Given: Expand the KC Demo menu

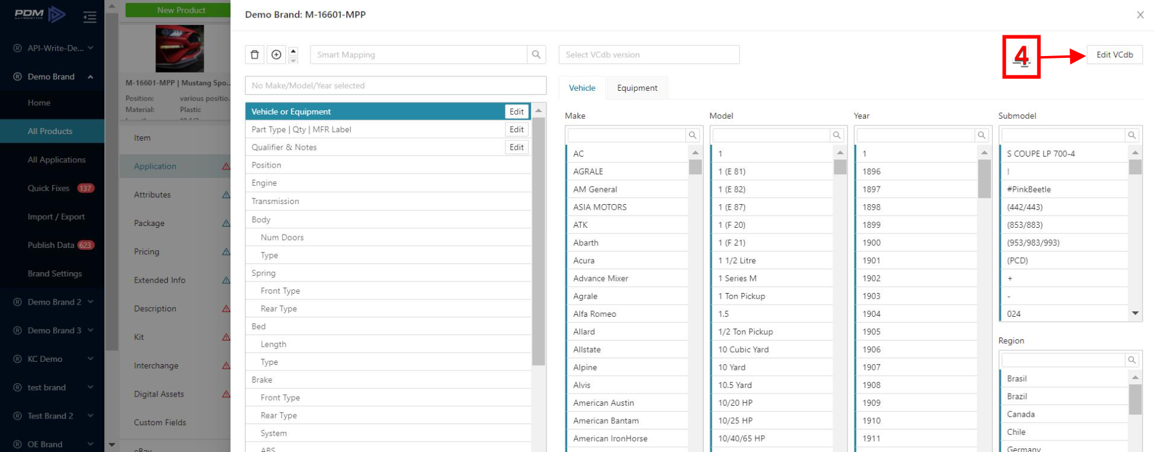Looking at the screenshot, I should coord(90,359).
